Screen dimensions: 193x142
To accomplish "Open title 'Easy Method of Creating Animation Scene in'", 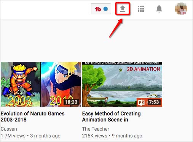I will point(111,117).
